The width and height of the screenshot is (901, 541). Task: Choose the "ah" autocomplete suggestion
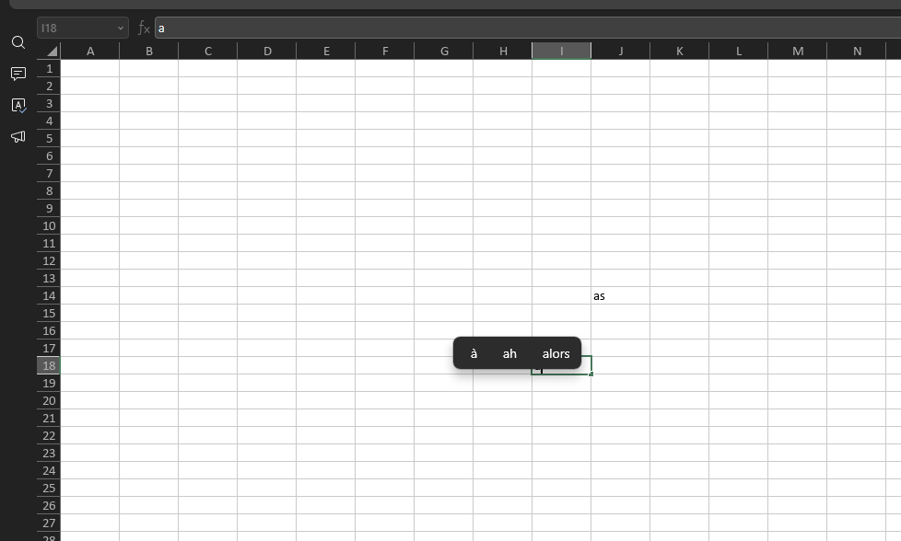509,353
